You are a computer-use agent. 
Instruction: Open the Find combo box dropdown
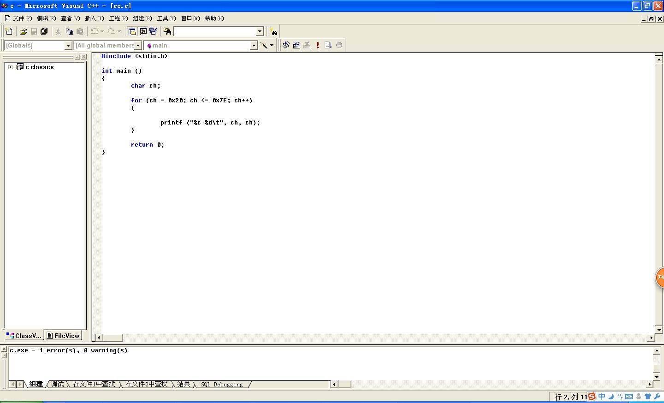pyautogui.click(x=260, y=31)
